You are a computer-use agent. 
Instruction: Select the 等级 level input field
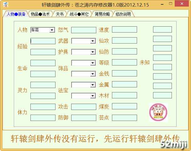124,63
